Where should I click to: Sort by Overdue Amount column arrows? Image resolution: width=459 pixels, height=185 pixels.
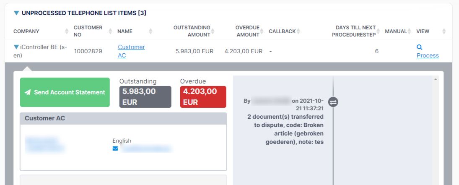click(262, 31)
